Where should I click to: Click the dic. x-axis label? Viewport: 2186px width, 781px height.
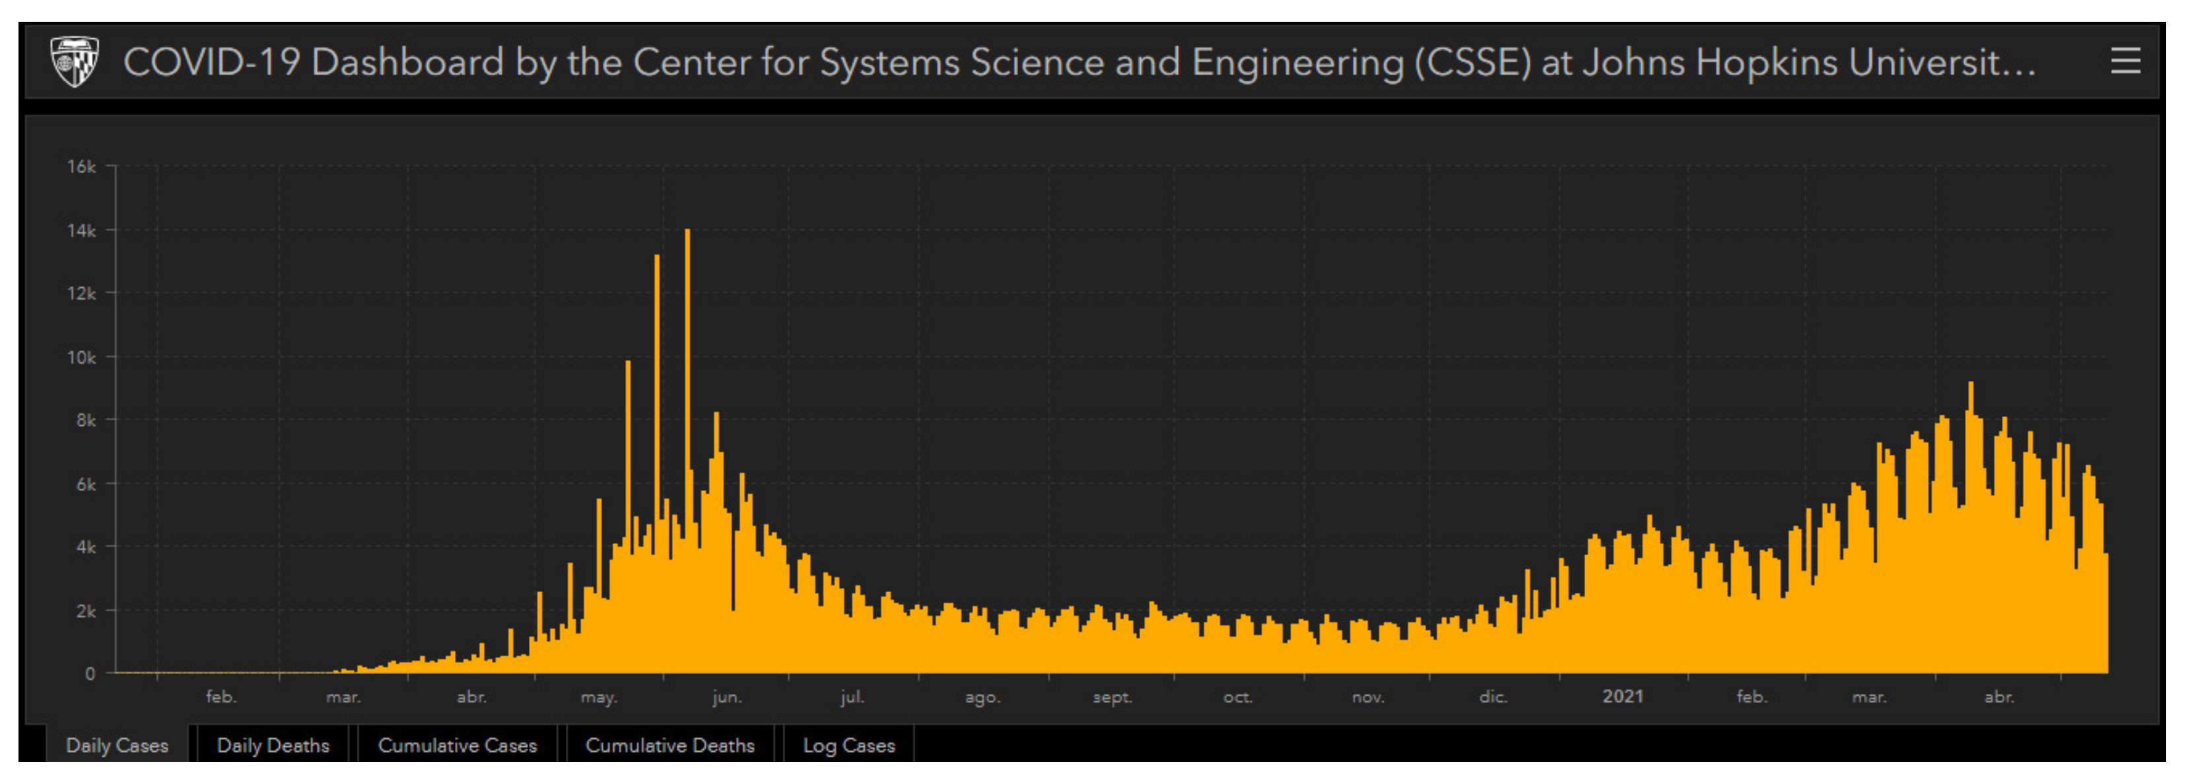[x=1493, y=697]
